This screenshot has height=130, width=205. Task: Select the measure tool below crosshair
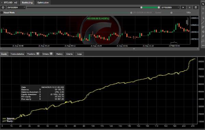pos(203,18)
